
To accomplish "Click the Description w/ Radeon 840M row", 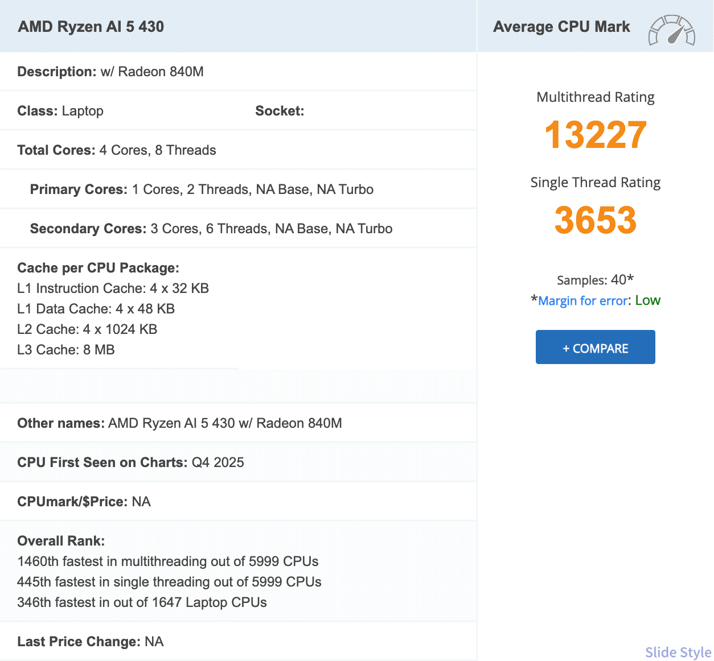I will (238, 72).
